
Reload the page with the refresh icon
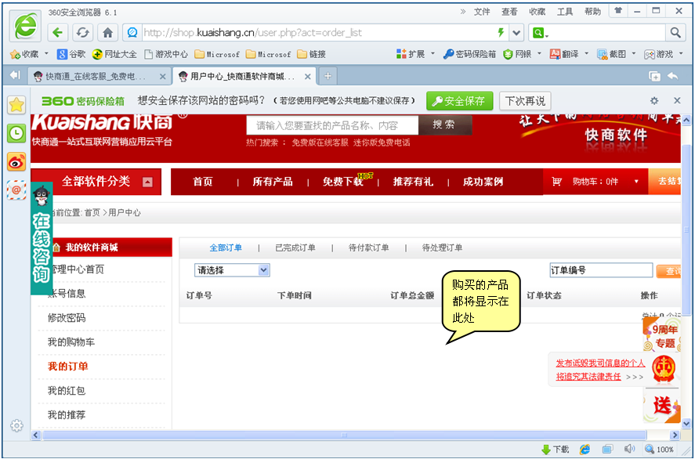pyautogui.click(x=82, y=32)
